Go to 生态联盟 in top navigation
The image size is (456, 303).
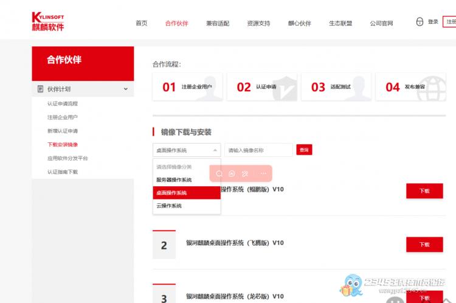pos(340,23)
